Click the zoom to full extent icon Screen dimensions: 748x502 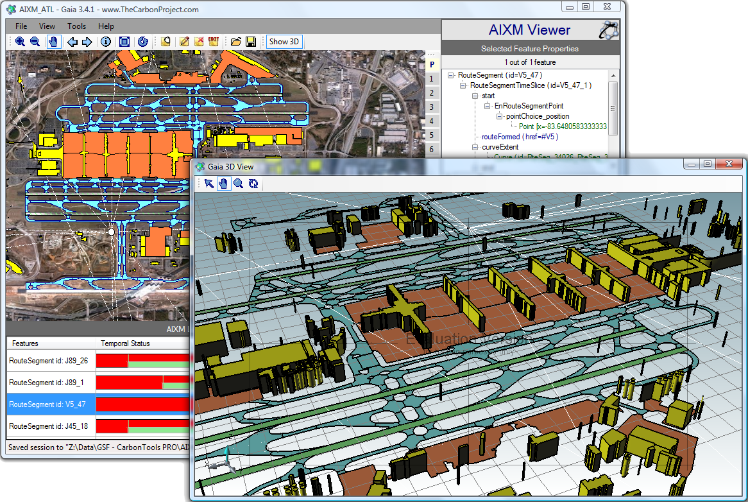[x=124, y=42]
